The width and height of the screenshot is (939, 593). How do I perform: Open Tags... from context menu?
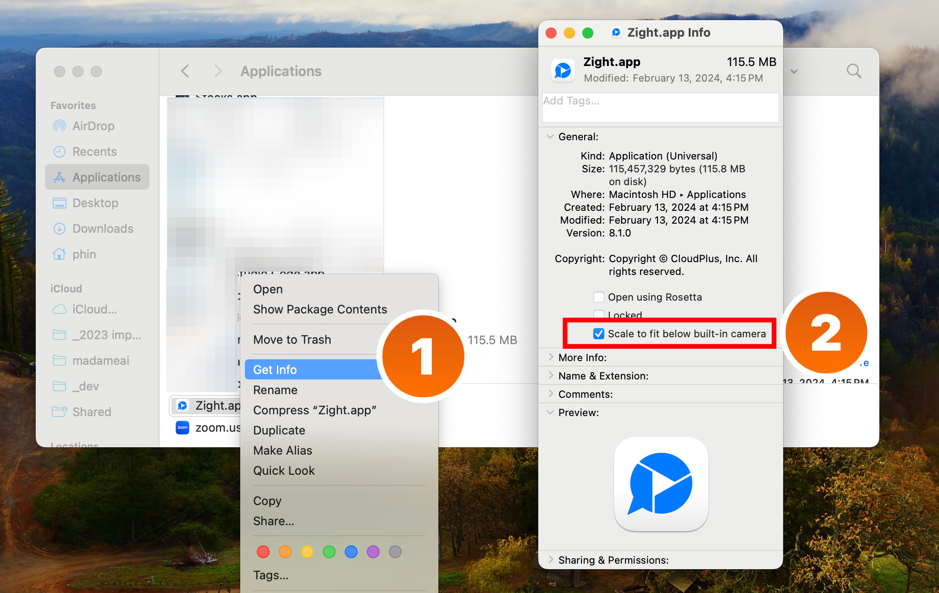click(x=271, y=575)
